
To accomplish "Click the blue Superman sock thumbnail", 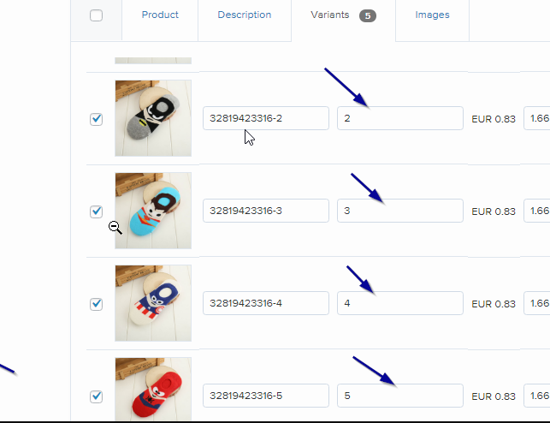I will pyautogui.click(x=153, y=211).
